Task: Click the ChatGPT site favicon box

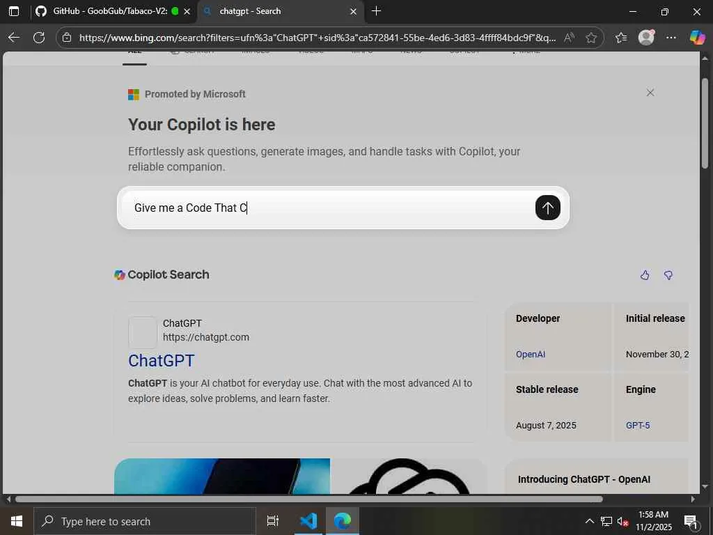Action: [143, 332]
